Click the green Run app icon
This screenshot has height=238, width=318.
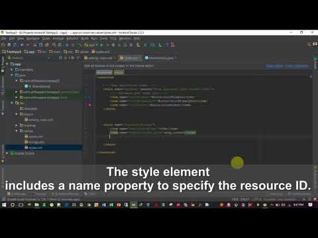101,45
